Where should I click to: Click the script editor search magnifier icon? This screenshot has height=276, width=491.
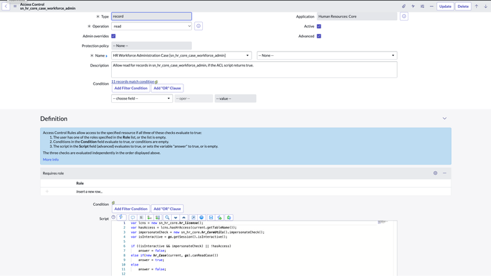167,217
